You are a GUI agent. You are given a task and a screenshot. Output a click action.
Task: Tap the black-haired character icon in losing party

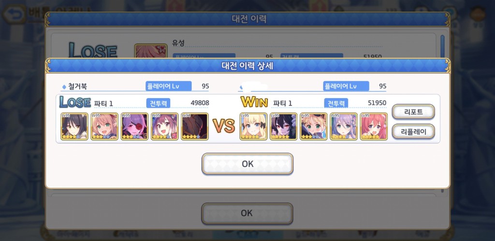74,126
